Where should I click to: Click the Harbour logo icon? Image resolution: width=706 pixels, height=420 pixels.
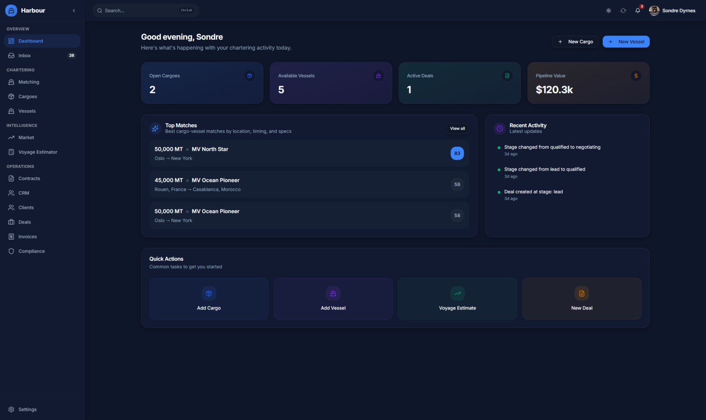pyautogui.click(x=11, y=11)
